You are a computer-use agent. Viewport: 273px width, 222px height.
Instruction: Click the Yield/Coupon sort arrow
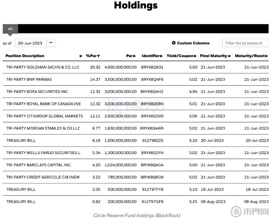click(195, 56)
